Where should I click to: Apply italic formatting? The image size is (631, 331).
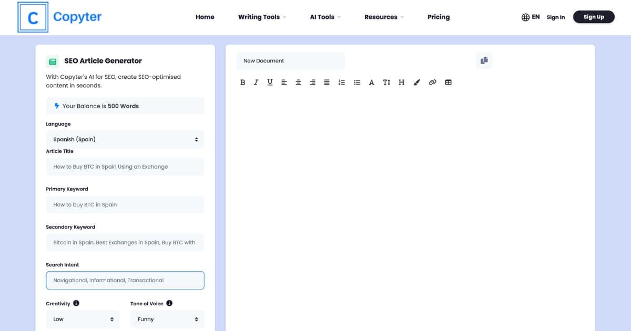tap(256, 82)
